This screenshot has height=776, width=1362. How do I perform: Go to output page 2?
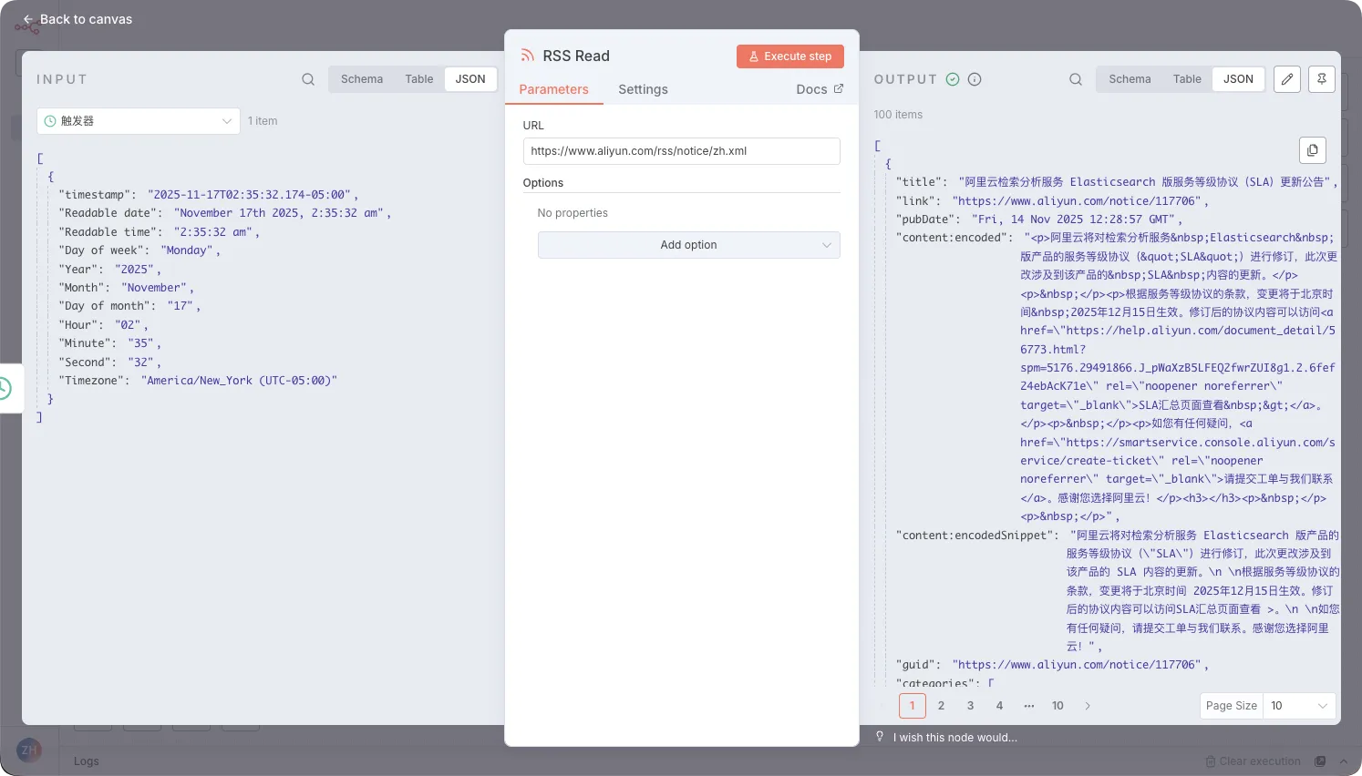tap(941, 706)
